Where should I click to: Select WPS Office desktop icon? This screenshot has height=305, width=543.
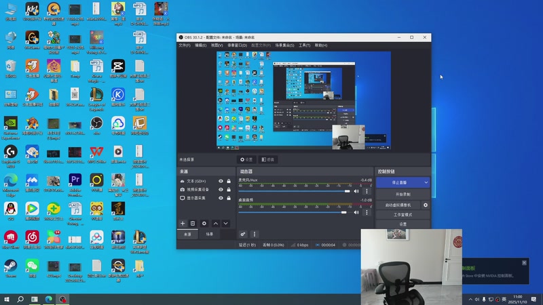click(x=96, y=155)
